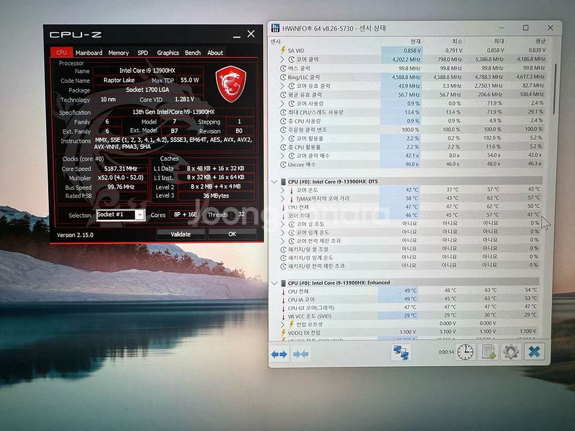Expand the 코어 활용률 row
The image size is (575, 431).
point(282,138)
